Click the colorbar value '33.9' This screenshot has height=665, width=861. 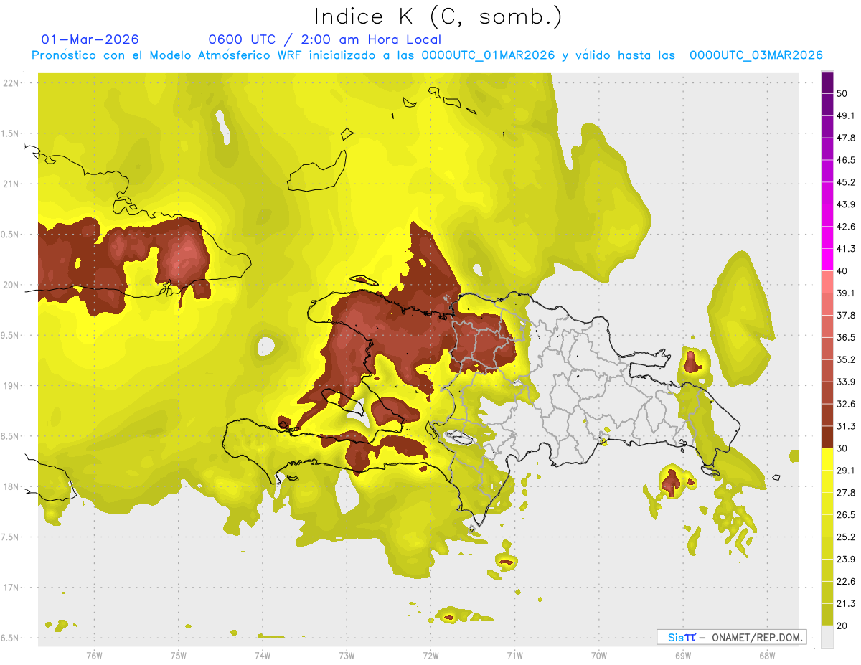coord(847,382)
